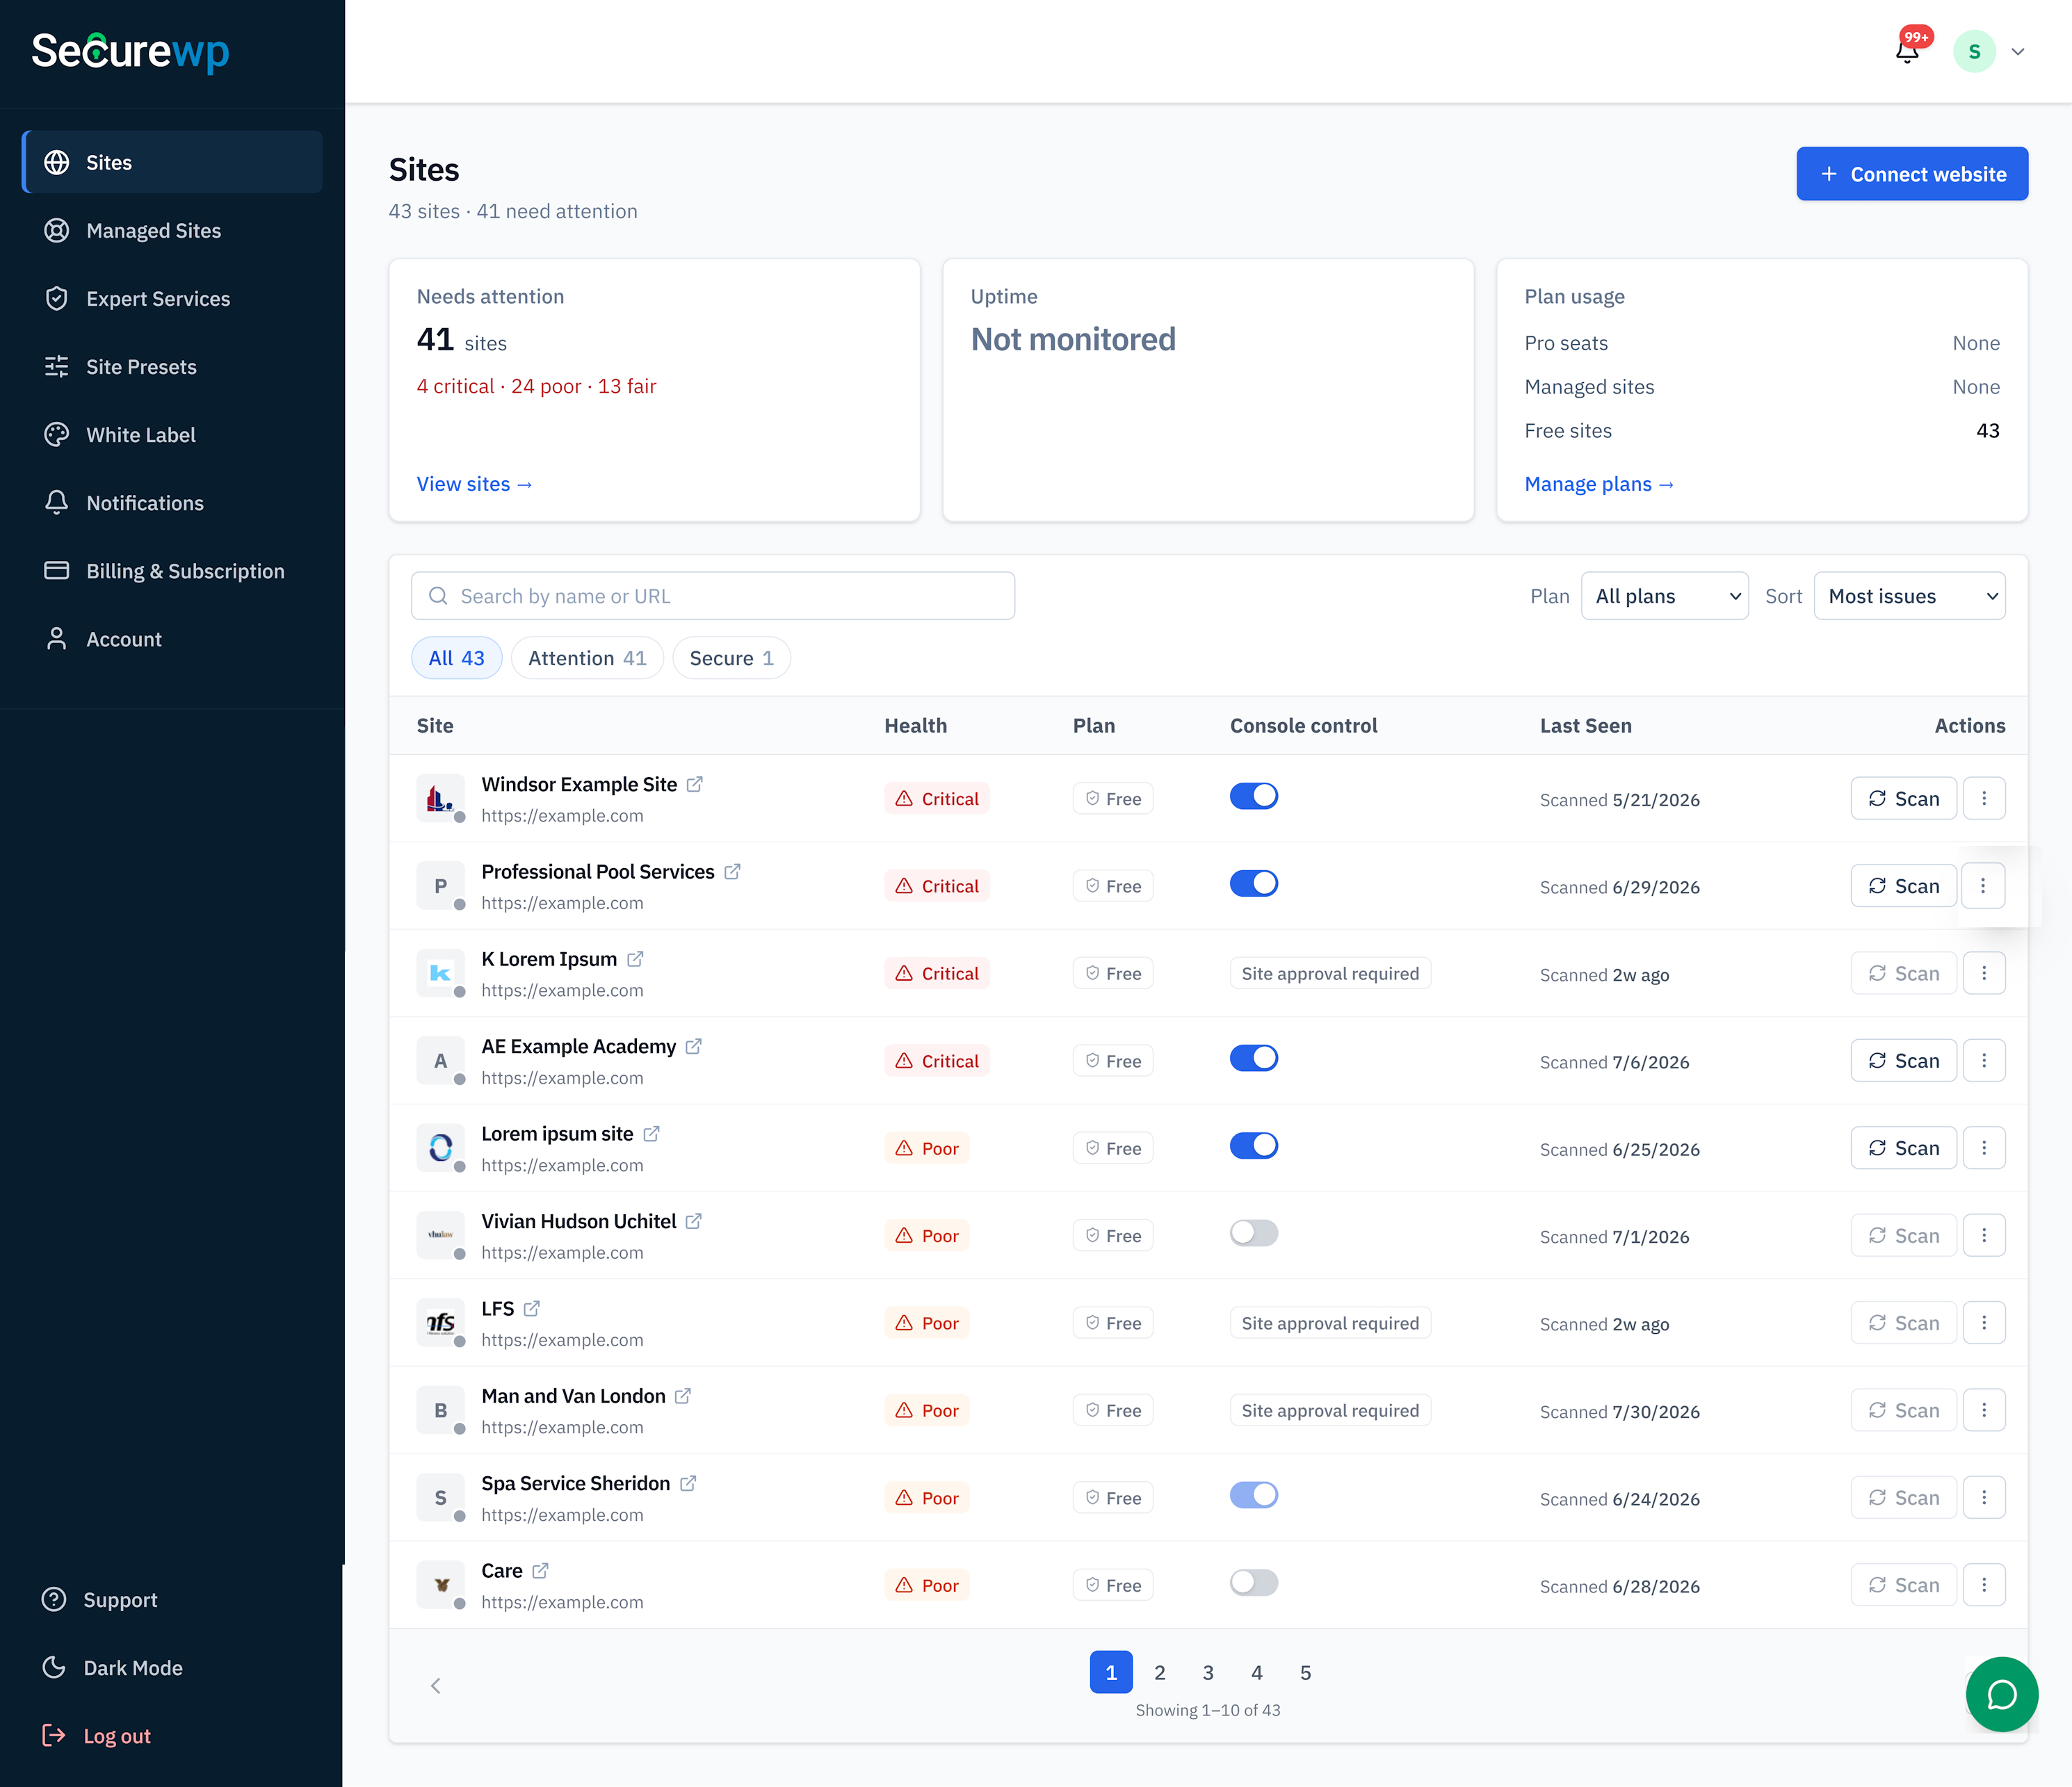Enable console control for Care
This screenshot has width=2072, height=1787.
point(1254,1583)
